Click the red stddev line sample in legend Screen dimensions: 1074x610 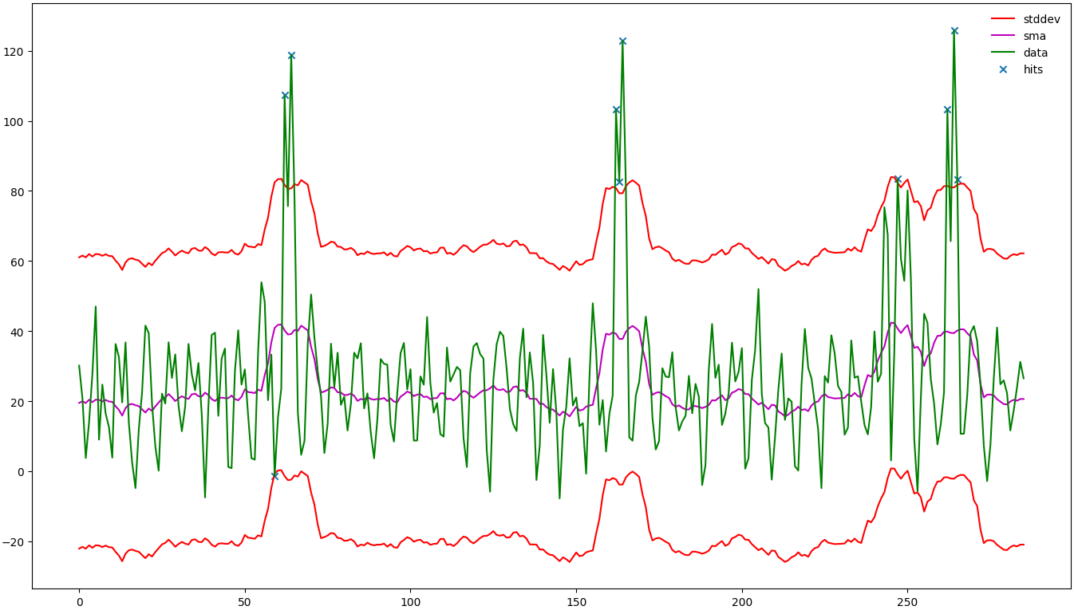point(1003,19)
